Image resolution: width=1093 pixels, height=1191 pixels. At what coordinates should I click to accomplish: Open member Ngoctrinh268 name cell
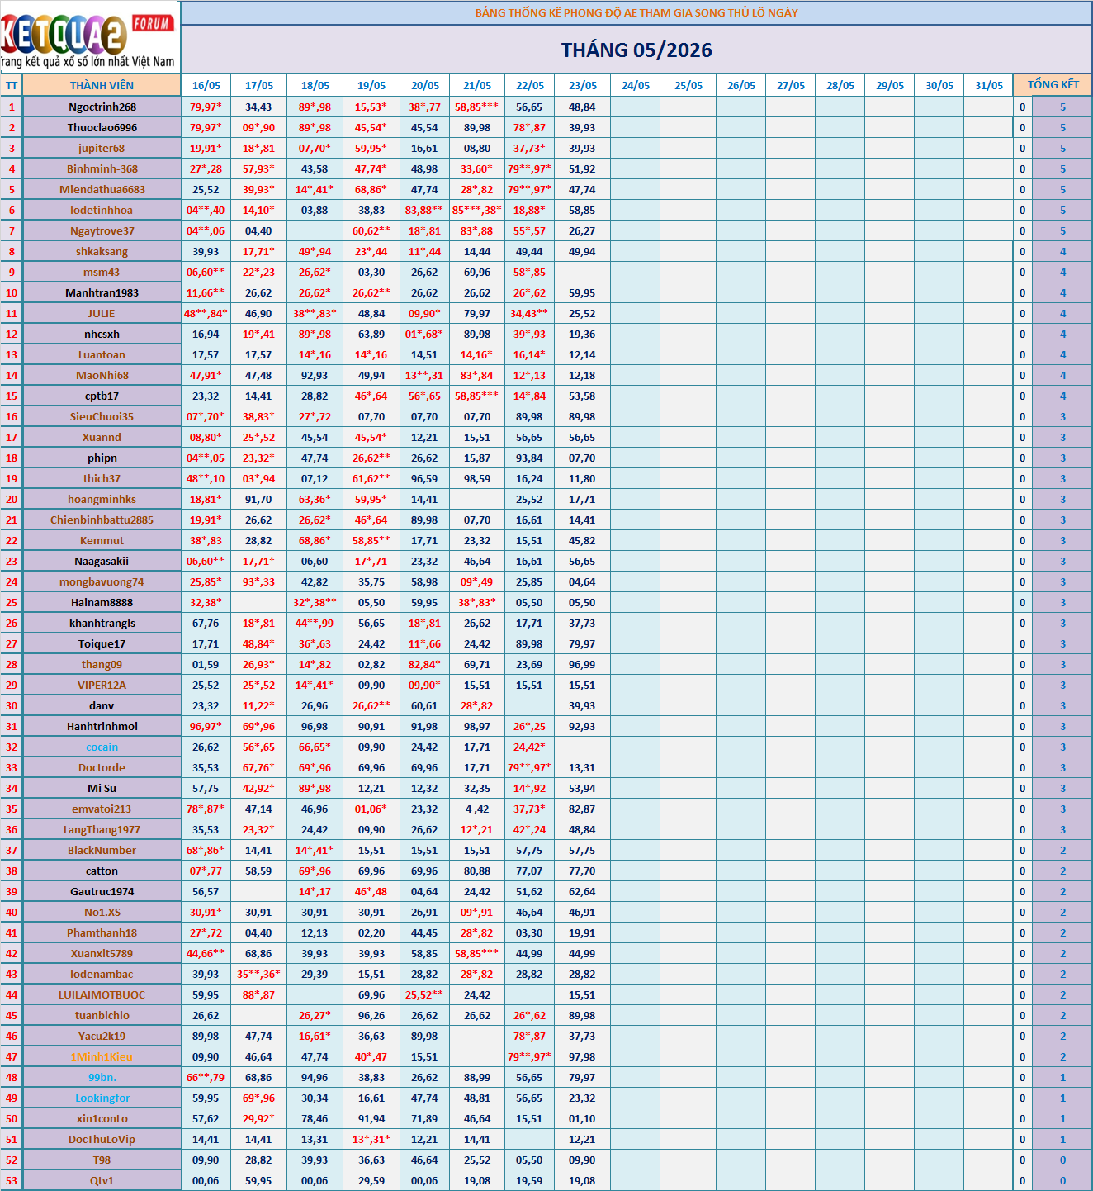coord(102,107)
